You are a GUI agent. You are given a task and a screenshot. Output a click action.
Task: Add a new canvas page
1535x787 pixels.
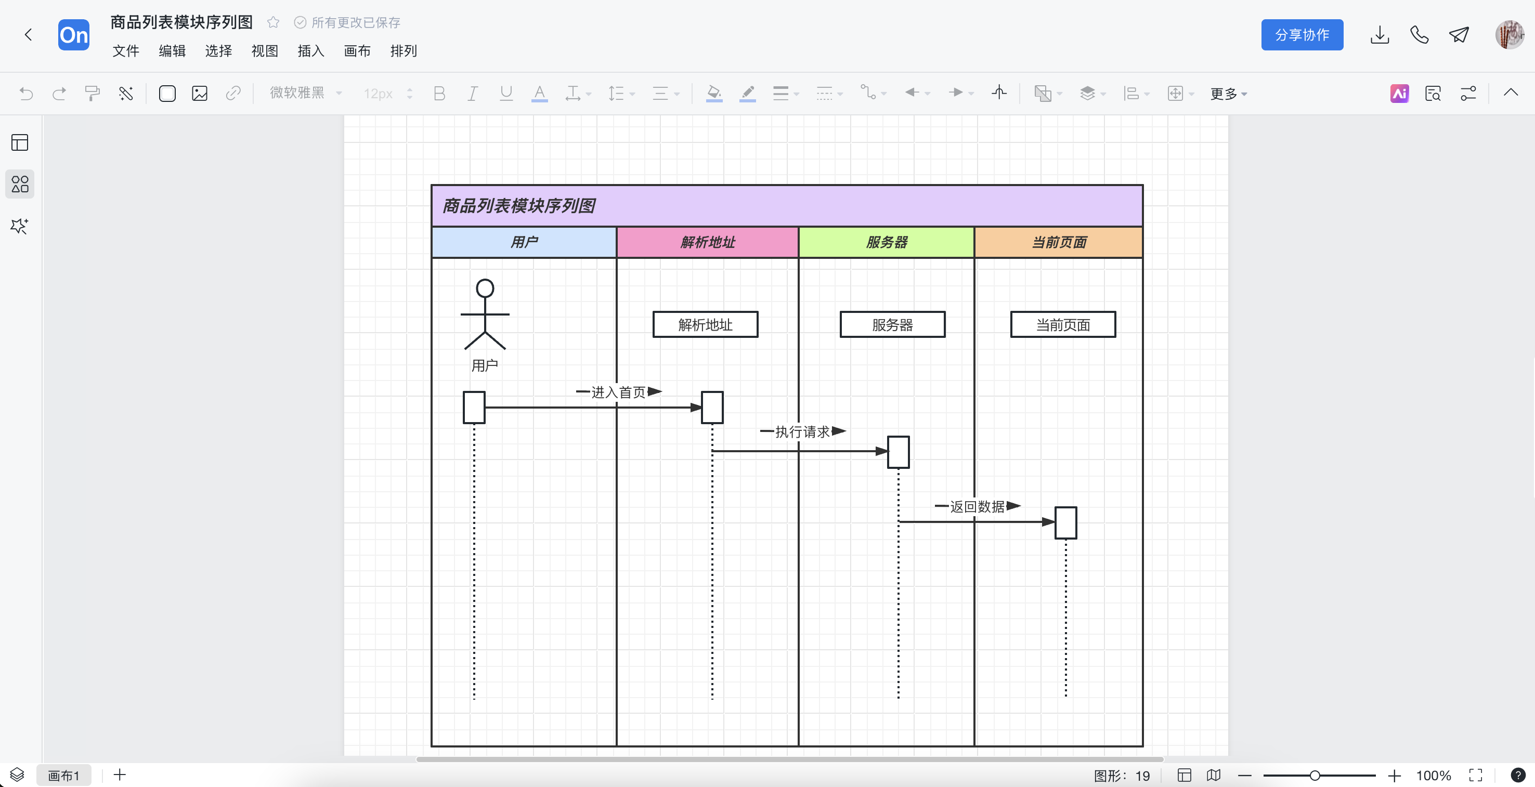[x=120, y=775]
